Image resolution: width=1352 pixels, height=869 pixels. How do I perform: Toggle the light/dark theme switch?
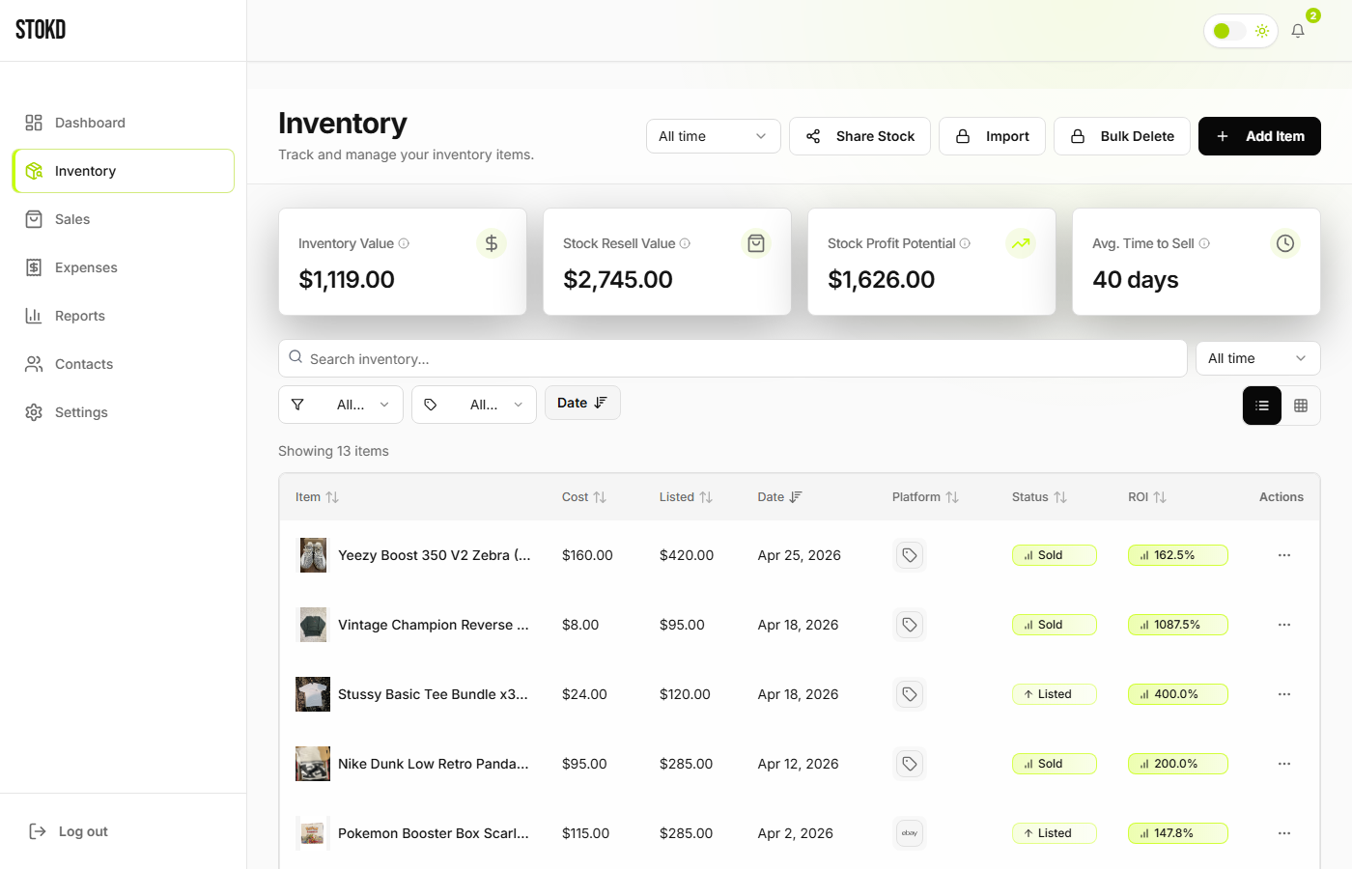click(x=1228, y=31)
